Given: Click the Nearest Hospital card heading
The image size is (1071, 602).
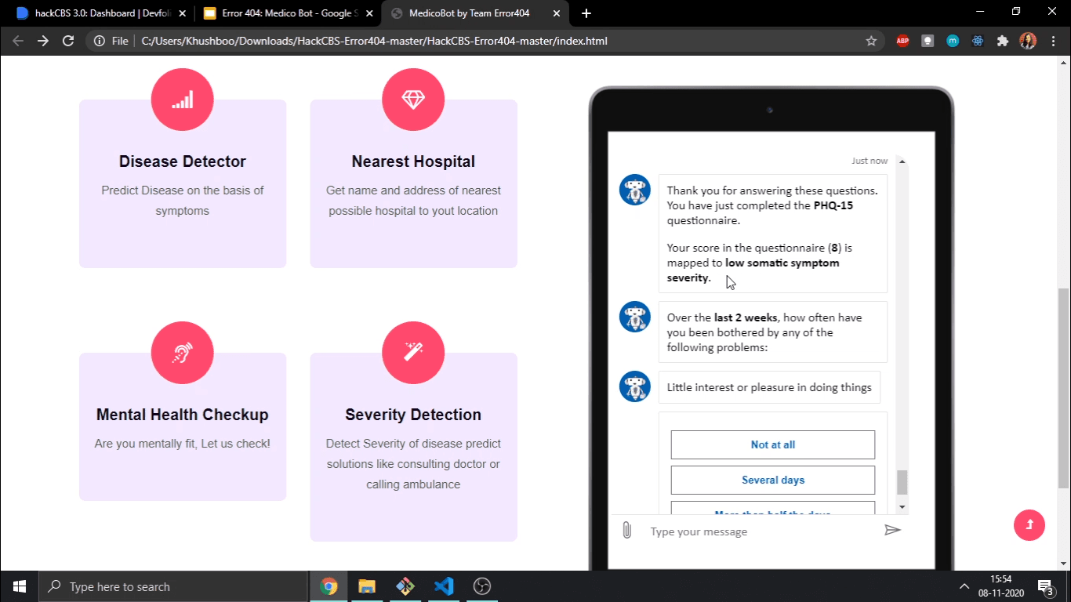Looking at the screenshot, I should point(413,161).
